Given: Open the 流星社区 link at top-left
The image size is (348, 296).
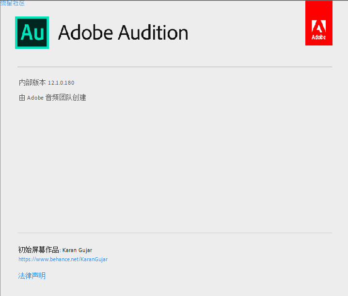Looking at the screenshot, I should (13, 3).
